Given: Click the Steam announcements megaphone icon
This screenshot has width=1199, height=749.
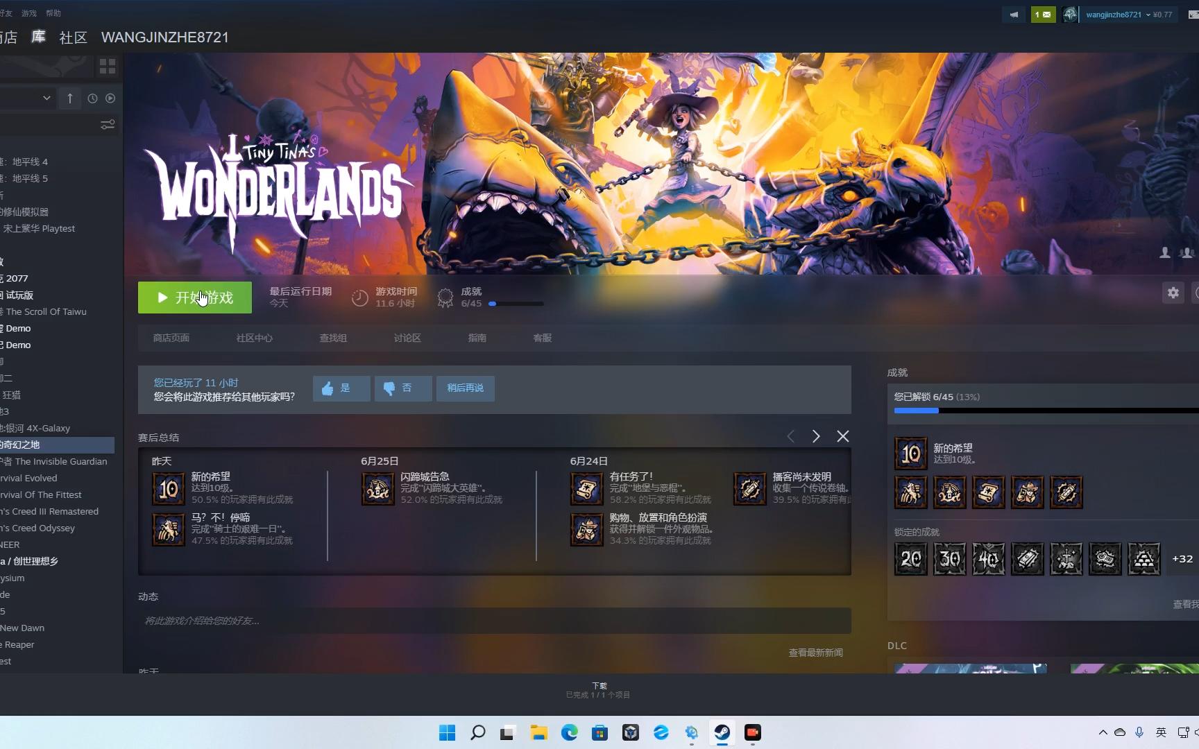Looking at the screenshot, I should click(x=1014, y=14).
